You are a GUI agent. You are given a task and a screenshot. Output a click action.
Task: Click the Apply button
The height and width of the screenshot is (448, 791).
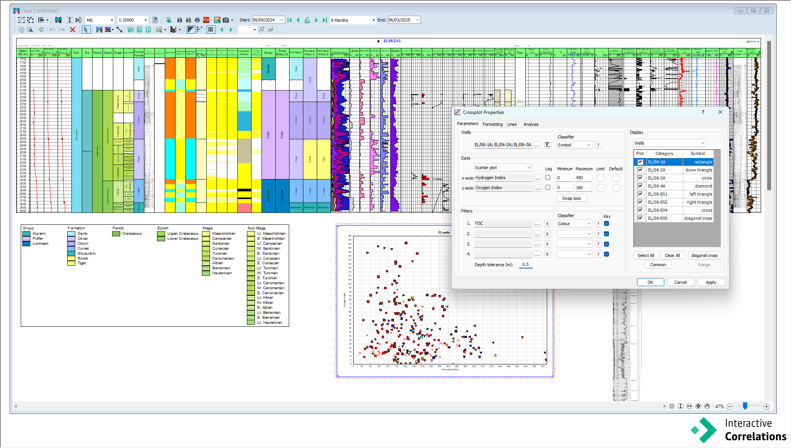pyautogui.click(x=711, y=282)
